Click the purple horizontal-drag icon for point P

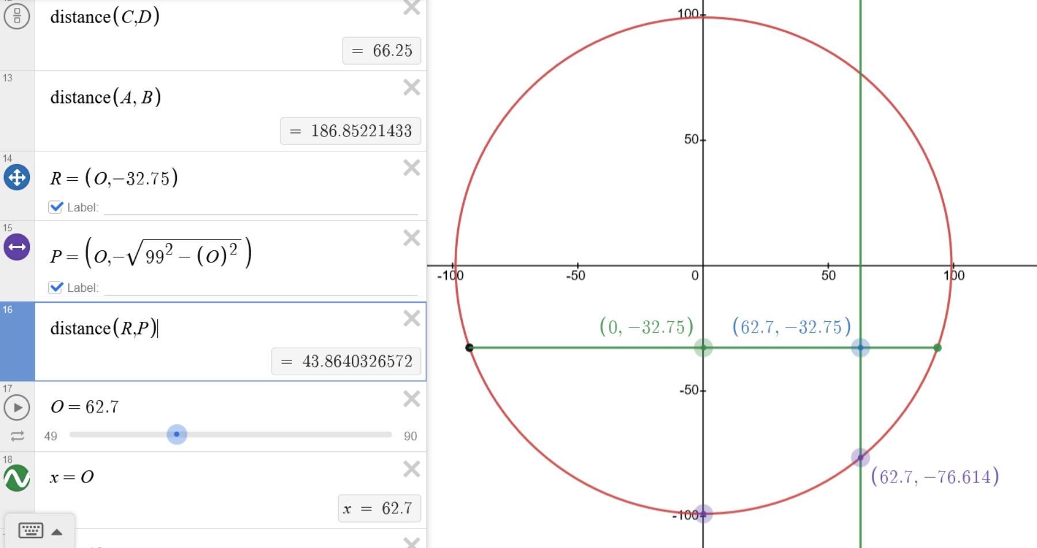coord(17,247)
